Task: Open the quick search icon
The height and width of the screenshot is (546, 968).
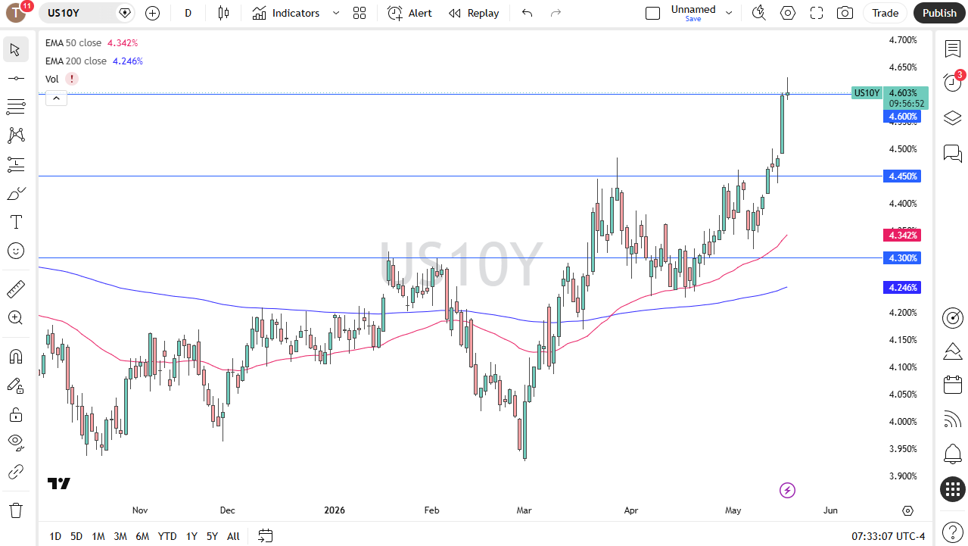Action: point(758,13)
